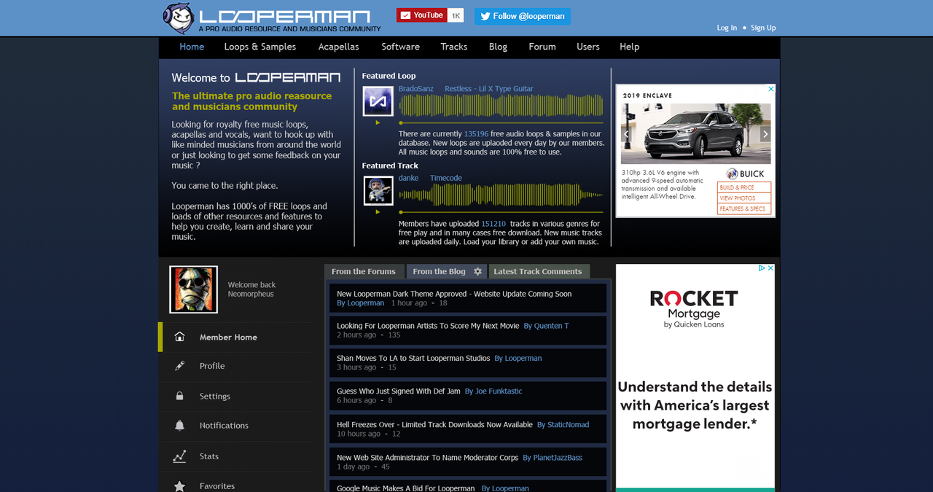Click the AdChoices icon on Rocket Mortgage ad

[762, 268]
